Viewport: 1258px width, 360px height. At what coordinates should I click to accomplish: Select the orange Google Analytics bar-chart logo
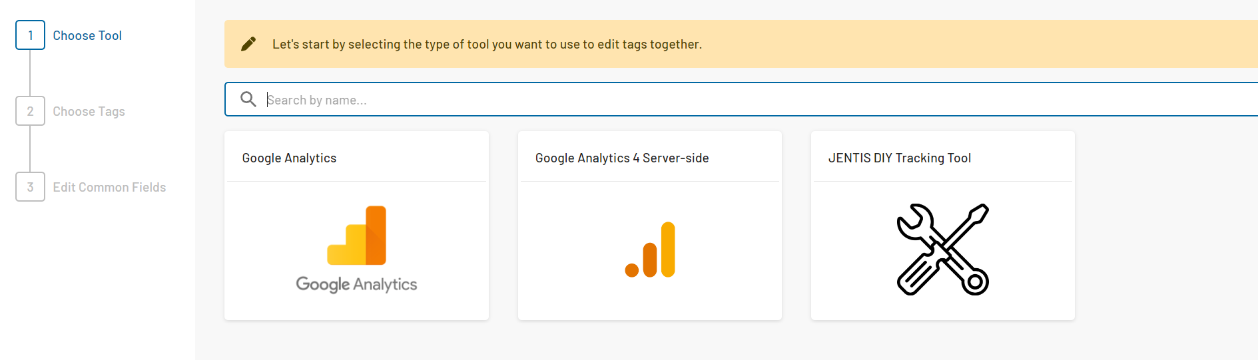coord(357,236)
